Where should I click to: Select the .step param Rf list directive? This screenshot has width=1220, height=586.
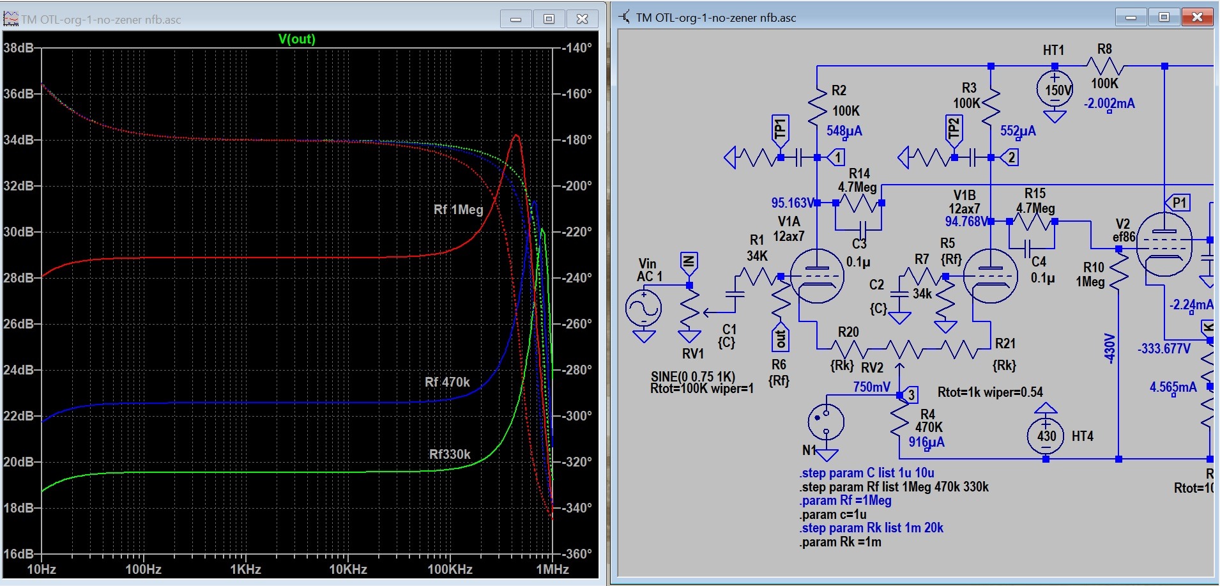point(894,487)
